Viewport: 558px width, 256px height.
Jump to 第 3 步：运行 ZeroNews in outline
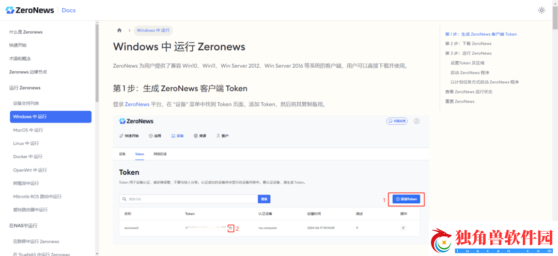(468, 53)
